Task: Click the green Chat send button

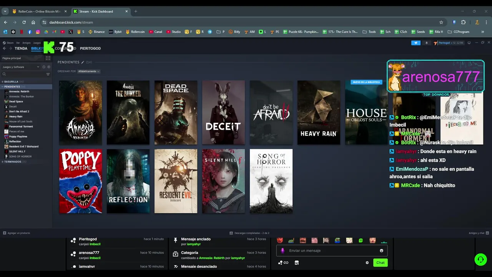Action: [380, 263]
